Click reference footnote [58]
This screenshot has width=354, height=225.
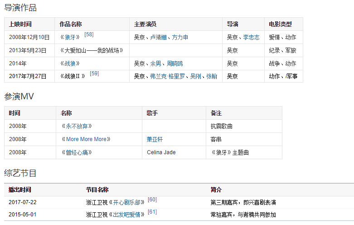coord(89,34)
